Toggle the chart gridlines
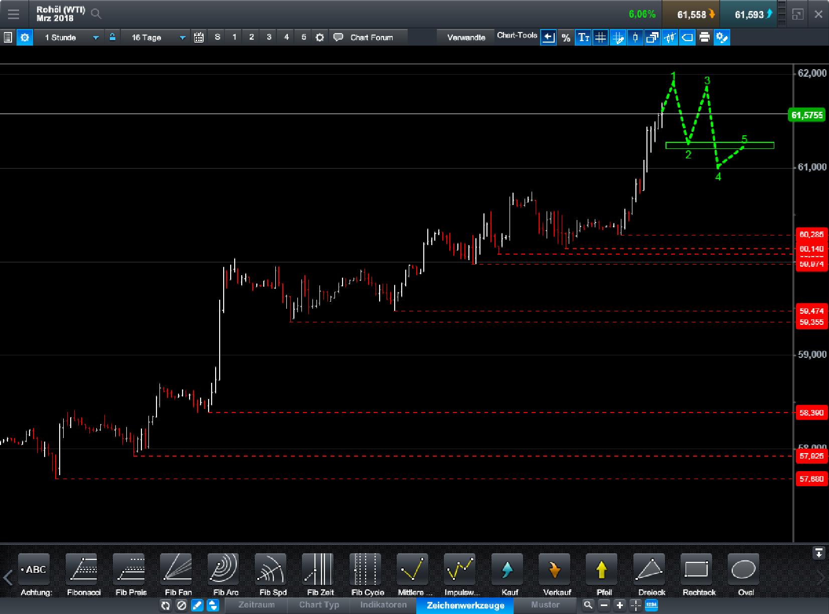 (x=601, y=37)
